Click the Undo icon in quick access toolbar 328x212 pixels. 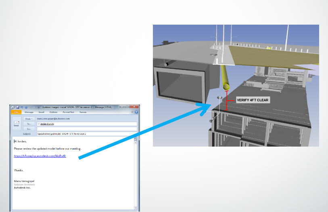click(x=21, y=107)
